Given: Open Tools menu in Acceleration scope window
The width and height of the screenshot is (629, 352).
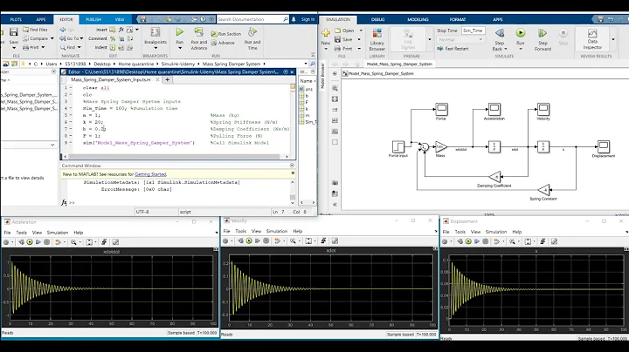Looking at the screenshot, I should 21,233.
